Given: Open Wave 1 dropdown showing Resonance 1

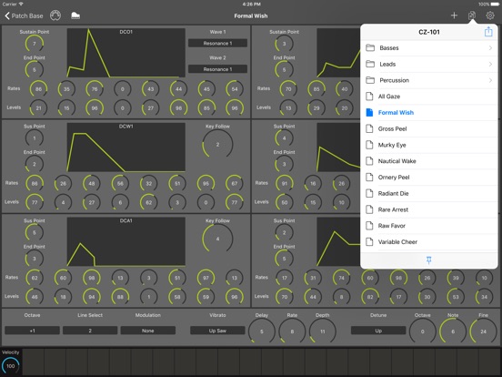Looking at the screenshot, I should tap(217, 44).
